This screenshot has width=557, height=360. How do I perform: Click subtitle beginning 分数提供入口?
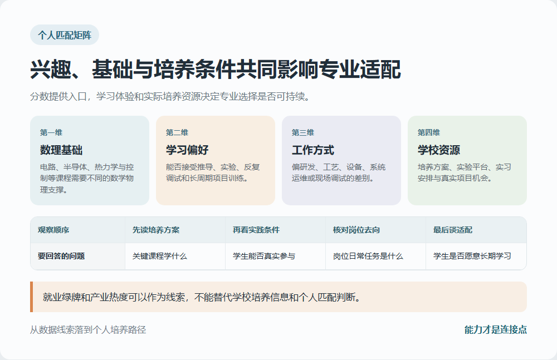[x=170, y=97]
